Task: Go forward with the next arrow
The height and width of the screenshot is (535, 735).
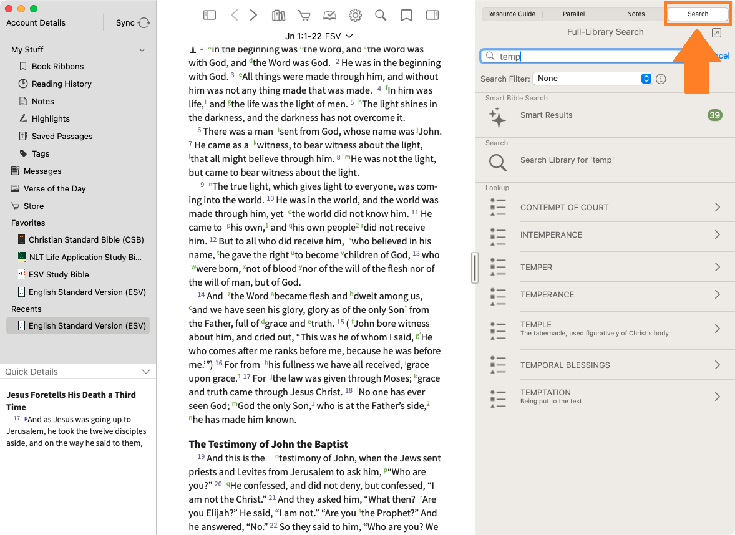Action: (x=253, y=16)
